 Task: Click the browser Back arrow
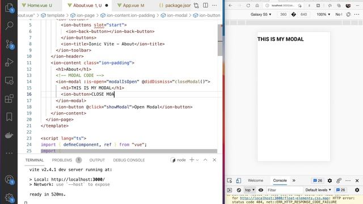click(x=230, y=6)
